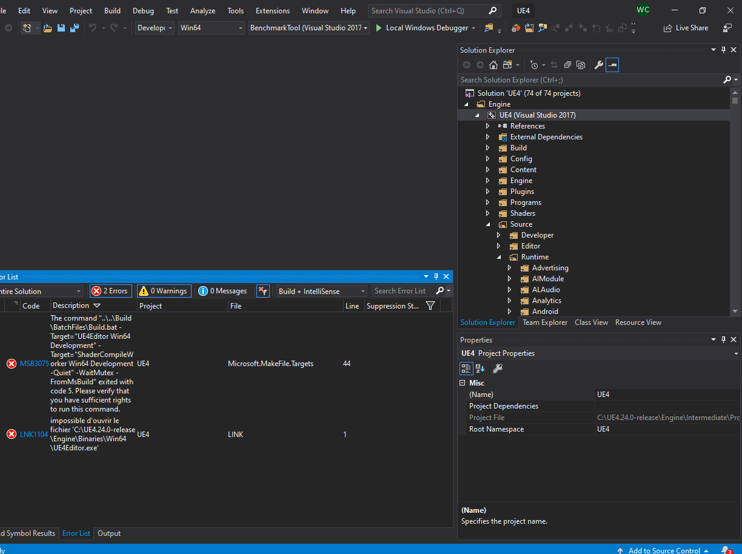Image resolution: width=742 pixels, height=554 pixels.
Task: Open the Build + IntelliSense dropdown
Action: (321, 291)
